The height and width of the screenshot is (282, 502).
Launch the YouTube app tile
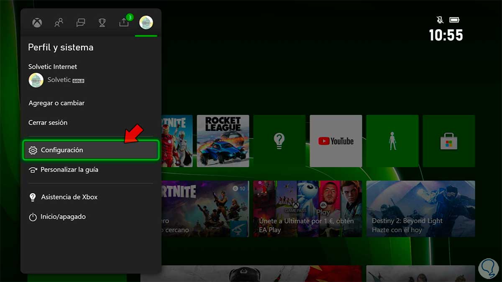coord(336,141)
